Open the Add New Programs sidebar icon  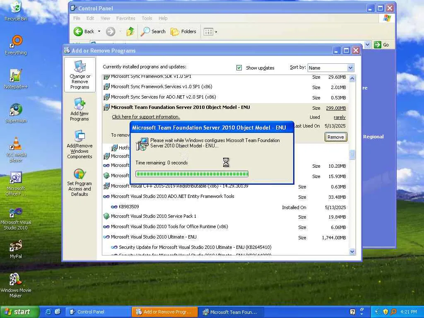coord(80,109)
